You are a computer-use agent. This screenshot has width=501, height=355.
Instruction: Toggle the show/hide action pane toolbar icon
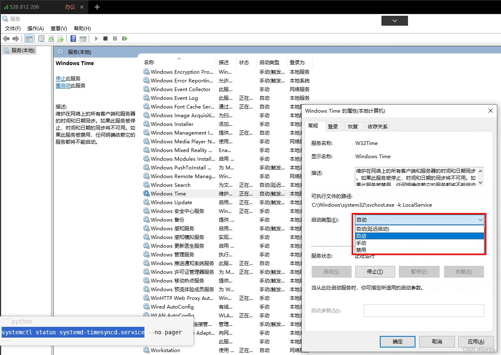83,39
